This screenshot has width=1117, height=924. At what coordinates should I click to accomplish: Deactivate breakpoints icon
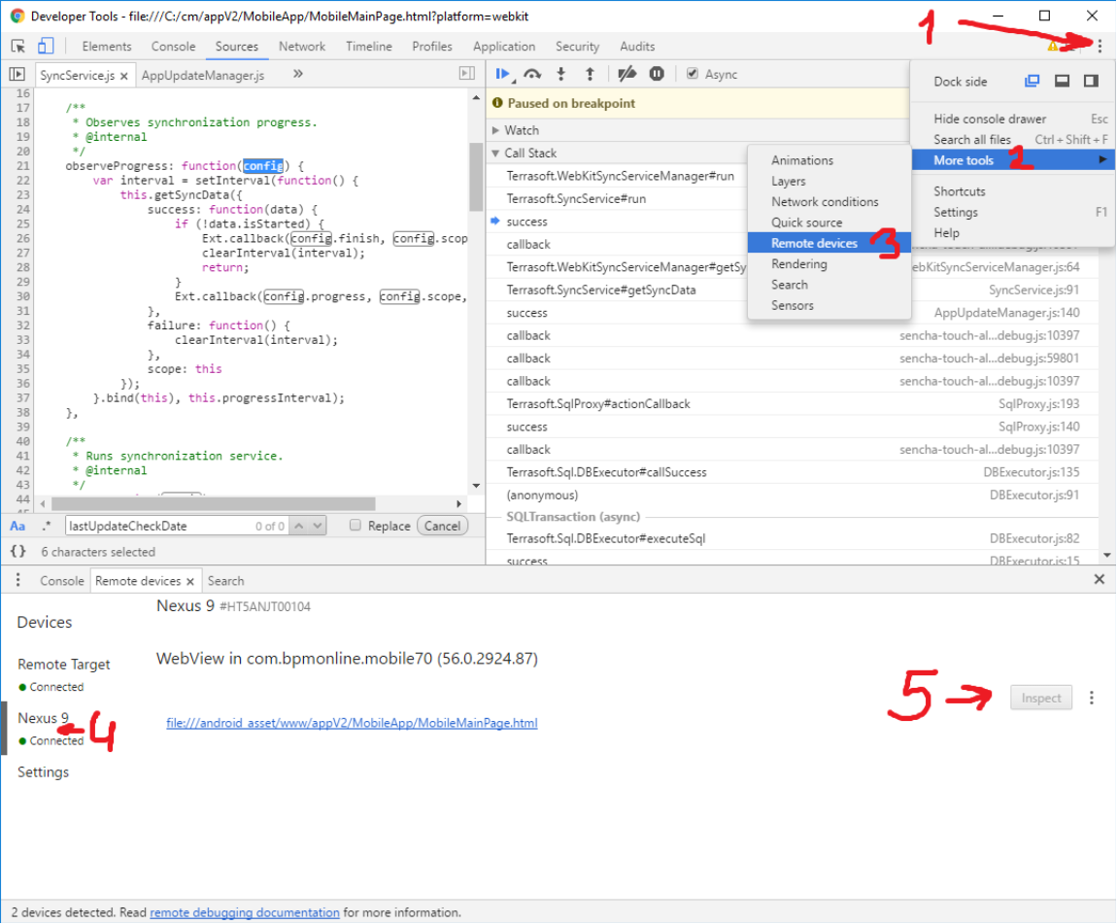click(626, 74)
